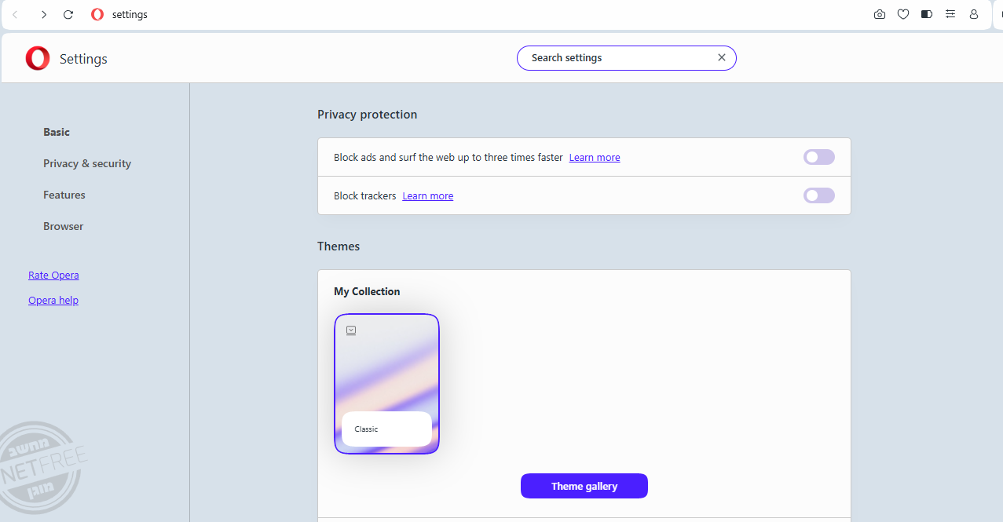Open the Privacy & security section
Screen dimensions: 1003x522
pos(87,163)
